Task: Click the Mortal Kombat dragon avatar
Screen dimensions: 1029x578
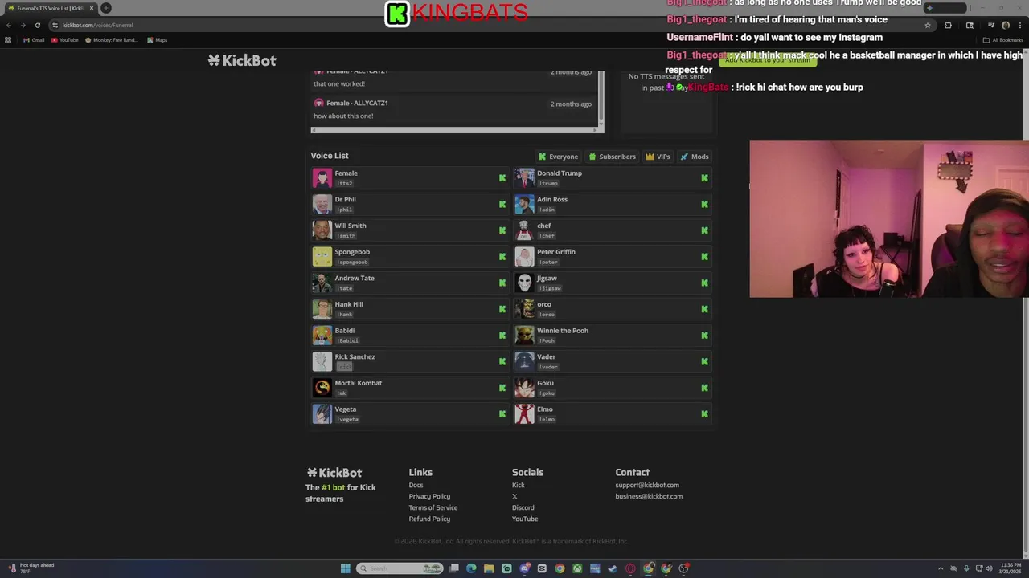Action: 322,388
